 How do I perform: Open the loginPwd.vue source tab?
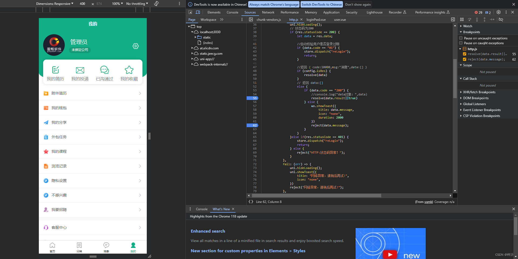coord(316,19)
